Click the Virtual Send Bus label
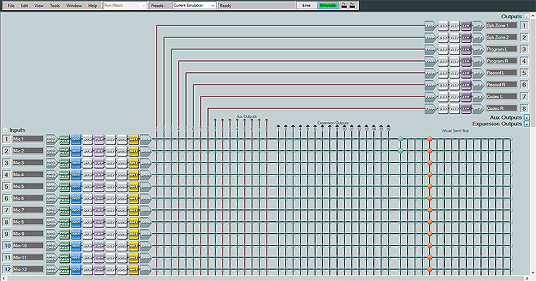 point(455,131)
